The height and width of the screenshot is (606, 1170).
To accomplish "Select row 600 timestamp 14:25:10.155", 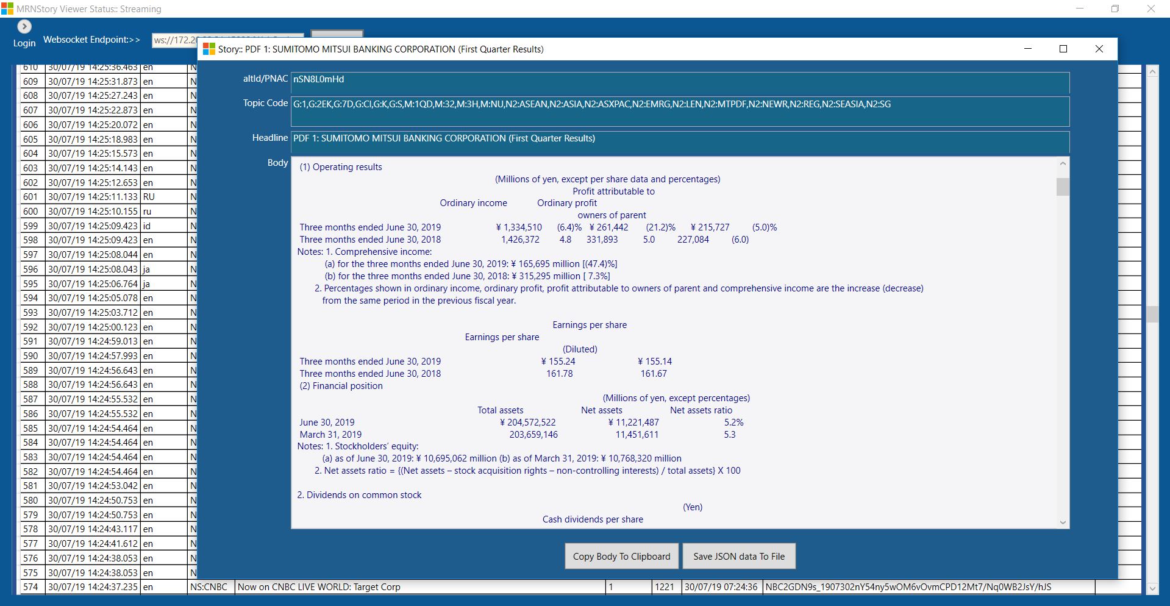I will click(x=93, y=211).
